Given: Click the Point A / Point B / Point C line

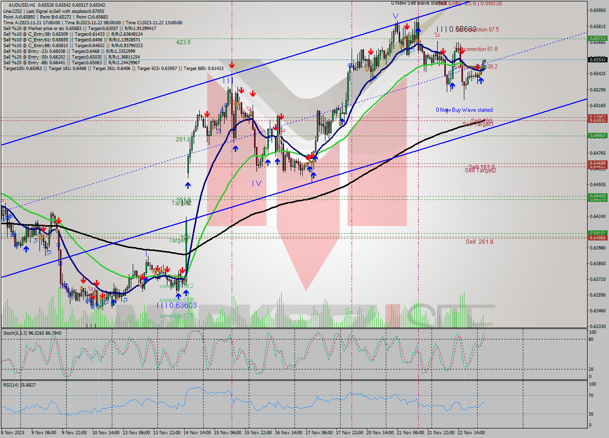Looking at the screenshot, I should tap(55, 17).
